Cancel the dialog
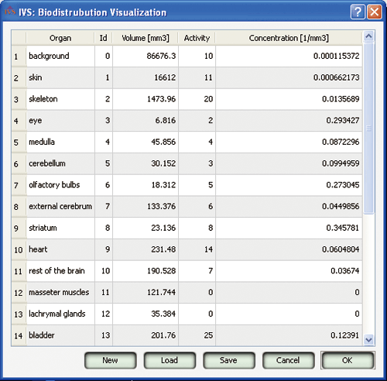This screenshot has height=381, width=387. [288, 360]
